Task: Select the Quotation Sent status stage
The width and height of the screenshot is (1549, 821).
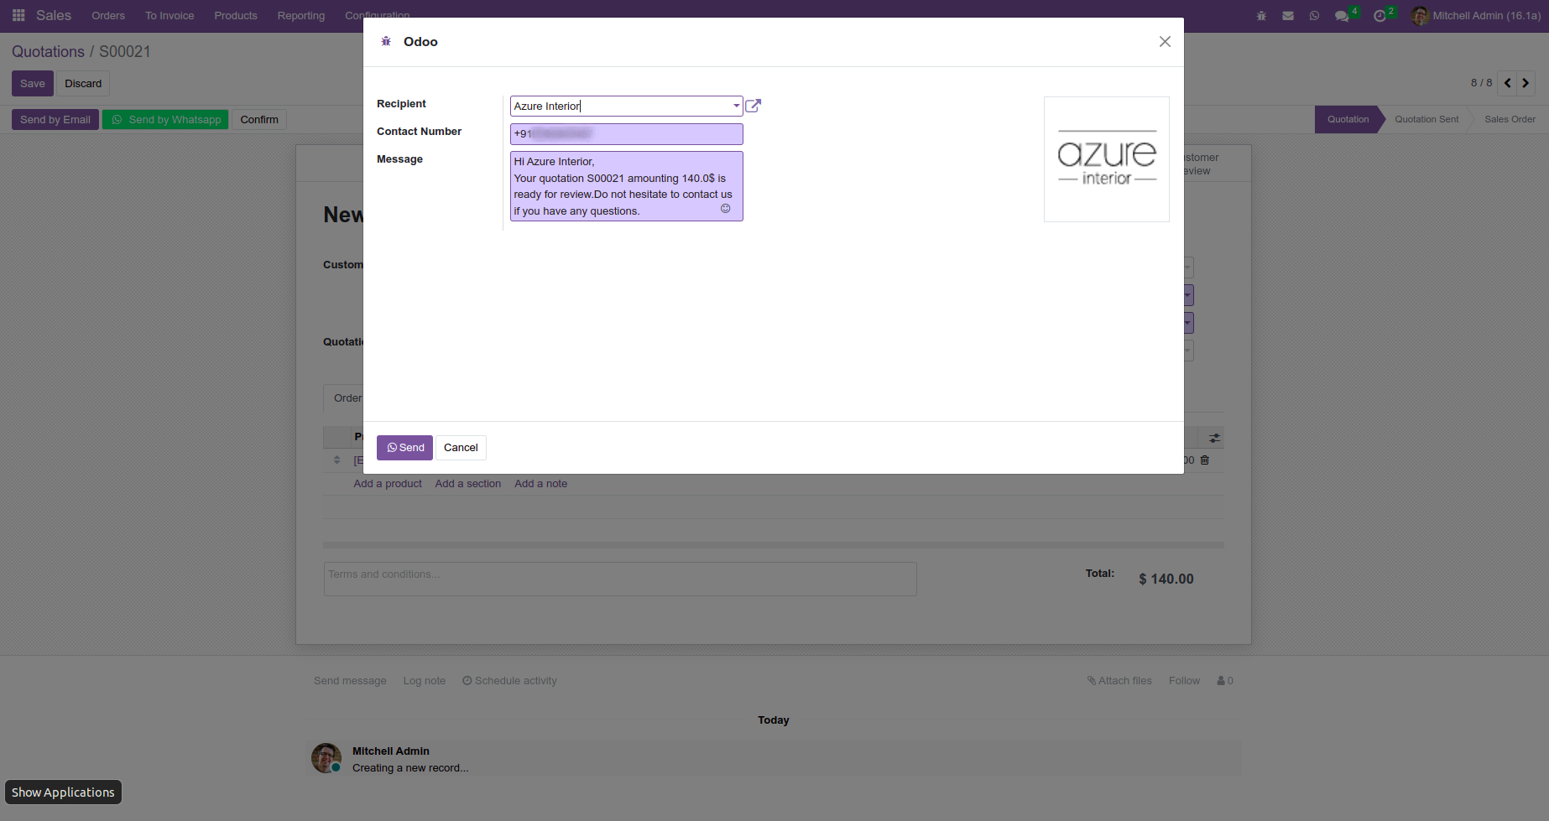Action: (x=1426, y=119)
